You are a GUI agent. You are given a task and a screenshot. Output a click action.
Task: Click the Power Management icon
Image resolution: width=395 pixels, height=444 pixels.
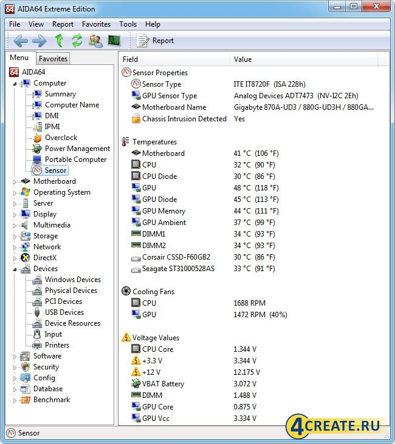click(x=37, y=149)
